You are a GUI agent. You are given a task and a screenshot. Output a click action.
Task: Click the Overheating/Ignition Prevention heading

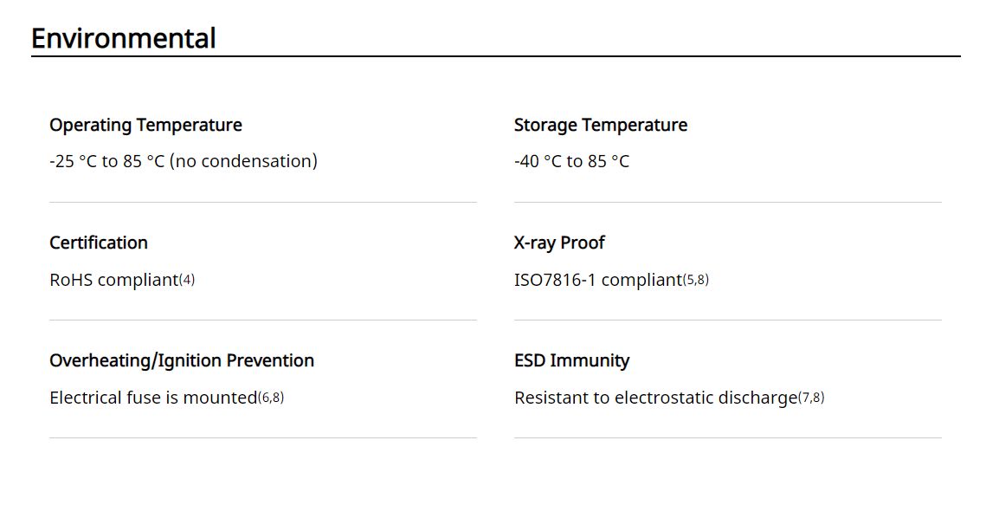[182, 360]
